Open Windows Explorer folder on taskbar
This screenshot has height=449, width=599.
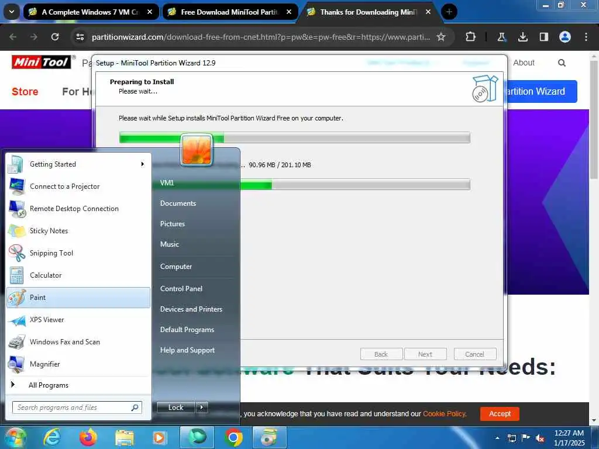coord(124,437)
